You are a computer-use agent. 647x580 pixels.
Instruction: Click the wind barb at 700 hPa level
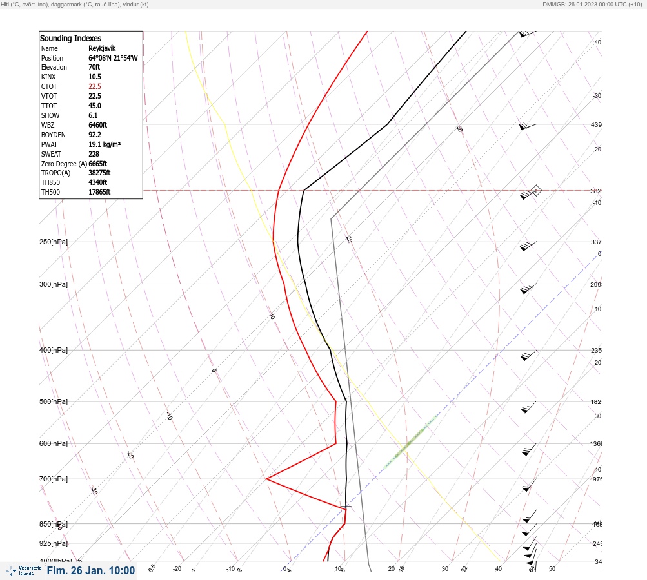(529, 485)
